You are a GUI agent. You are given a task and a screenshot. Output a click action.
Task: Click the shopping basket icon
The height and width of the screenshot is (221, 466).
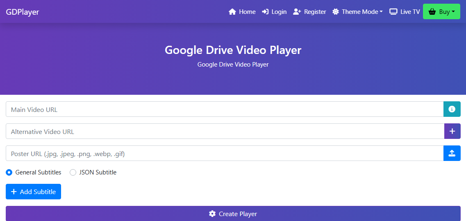(x=432, y=12)
